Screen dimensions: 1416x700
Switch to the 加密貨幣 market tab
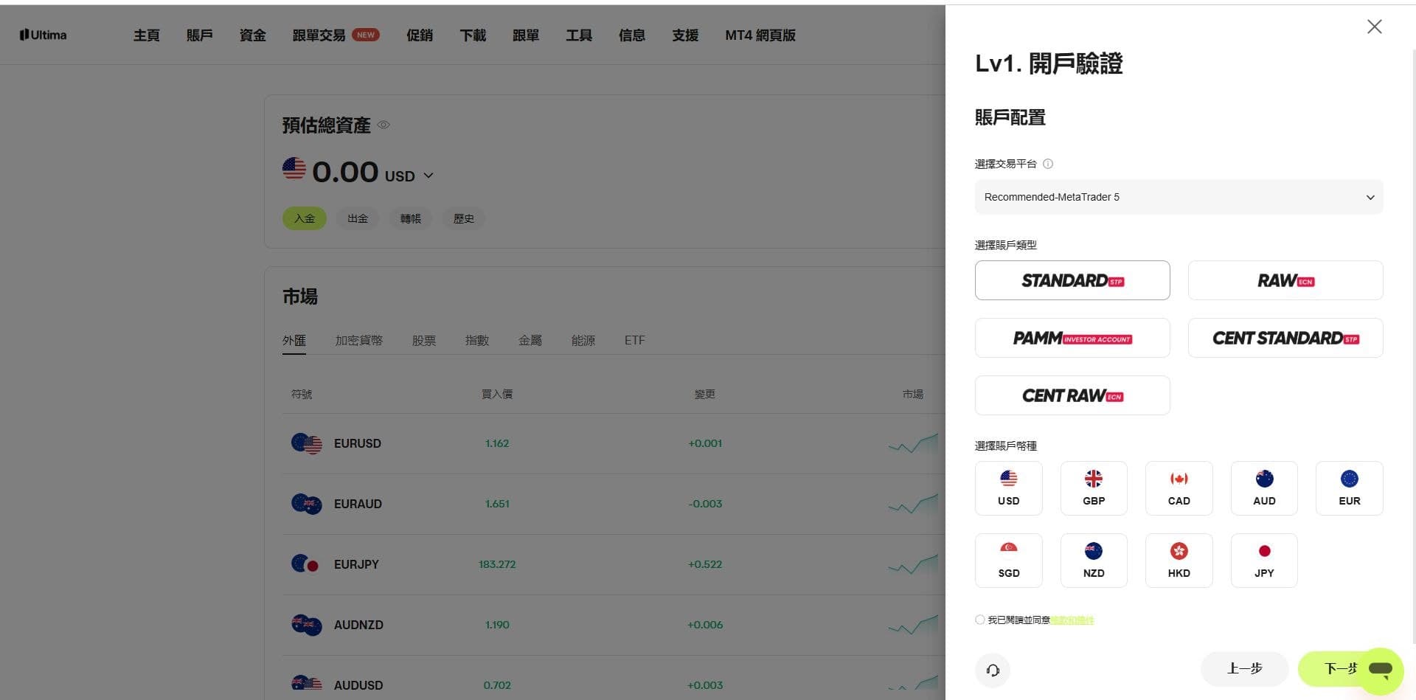359,340
